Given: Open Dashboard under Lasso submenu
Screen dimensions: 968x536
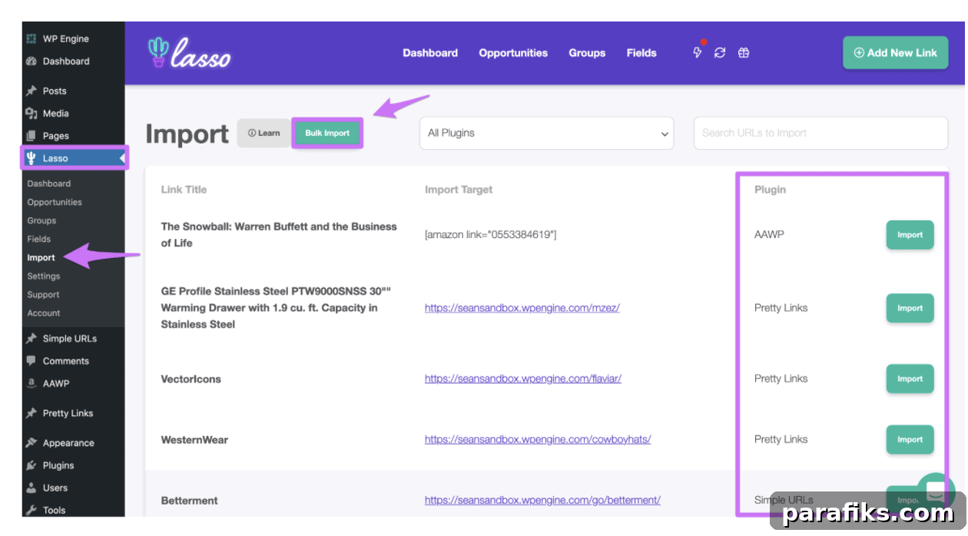Looking at the screenshot, I should pyautogui.click(x=49, y=184).
